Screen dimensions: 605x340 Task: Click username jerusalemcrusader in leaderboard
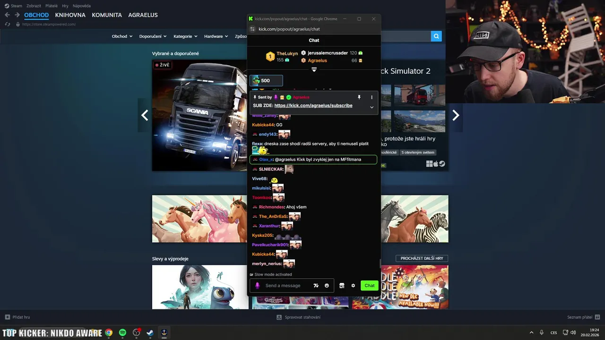click(328, 53)
